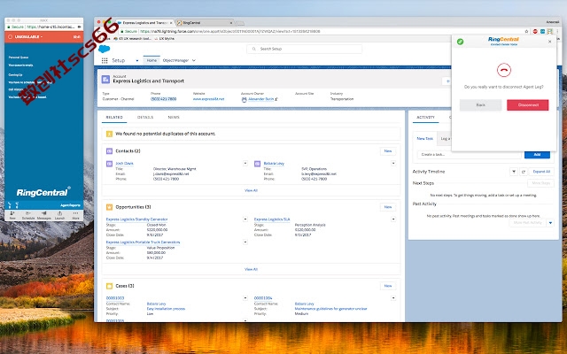Viewport: 567px width, 354px height.
Task: Click the red Disconnect button
Action: [528, 104]
